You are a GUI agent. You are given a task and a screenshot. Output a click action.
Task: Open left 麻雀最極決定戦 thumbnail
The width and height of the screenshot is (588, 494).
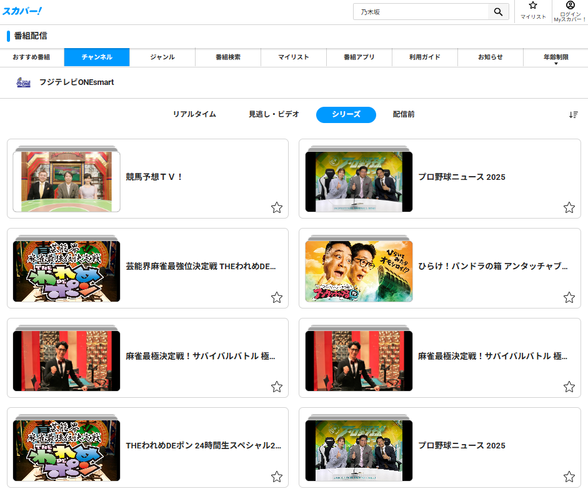[x=66, y=360]
